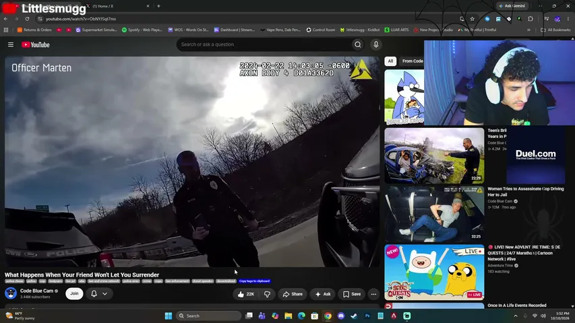Open Adventure Time Side Quests live title
Viewport: 575px width, 323px height.
524,253
